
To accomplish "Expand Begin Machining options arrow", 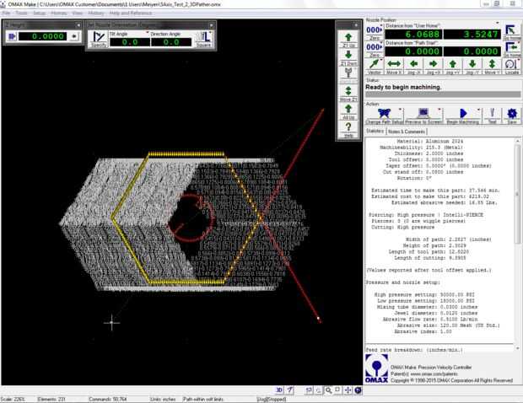I will point(478,110).
